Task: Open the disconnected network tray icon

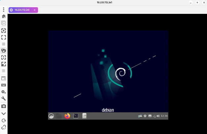Action: point(154,116)
